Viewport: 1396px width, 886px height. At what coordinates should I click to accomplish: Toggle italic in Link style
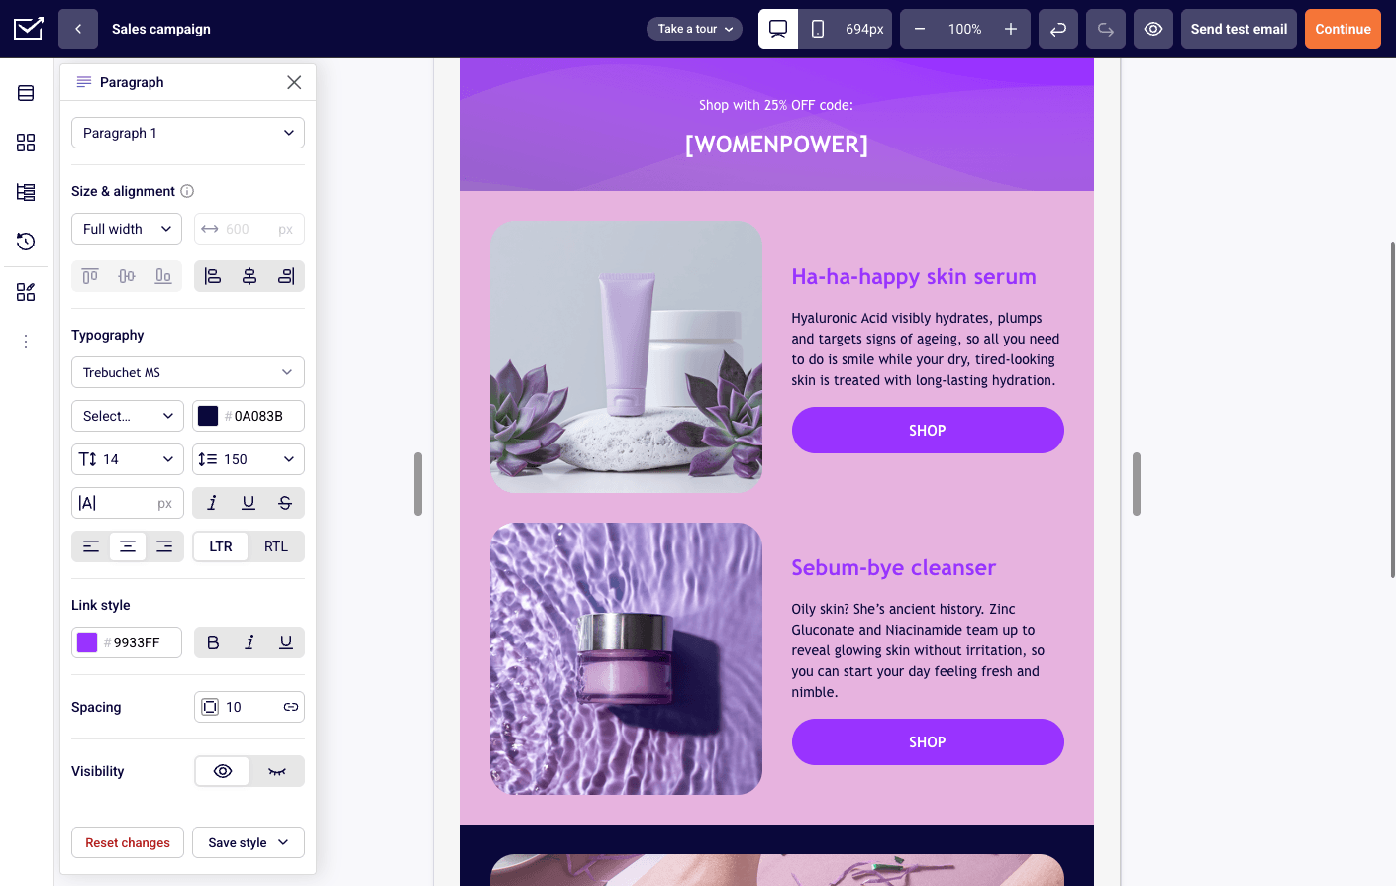pos(249,642)
